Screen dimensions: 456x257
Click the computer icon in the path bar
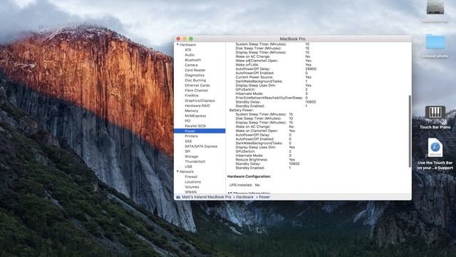[178, 197]
